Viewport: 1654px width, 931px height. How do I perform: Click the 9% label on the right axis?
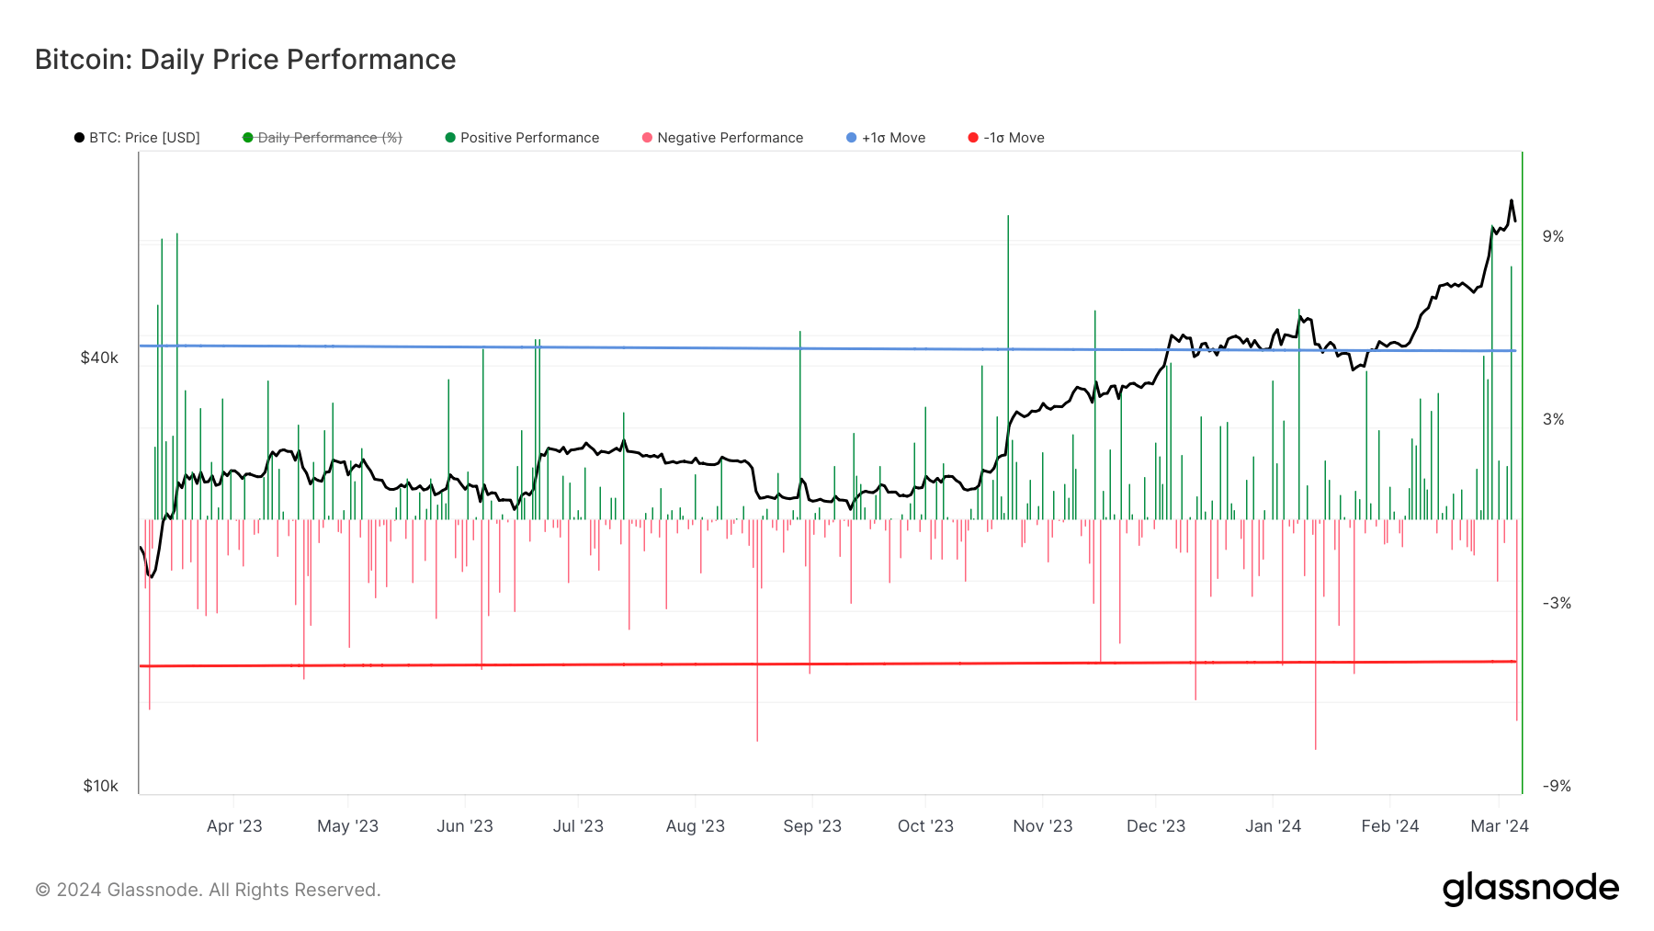[1551, 235]
